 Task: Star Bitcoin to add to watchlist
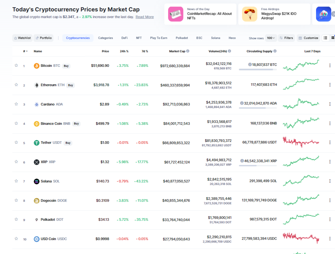click(16, 66)
